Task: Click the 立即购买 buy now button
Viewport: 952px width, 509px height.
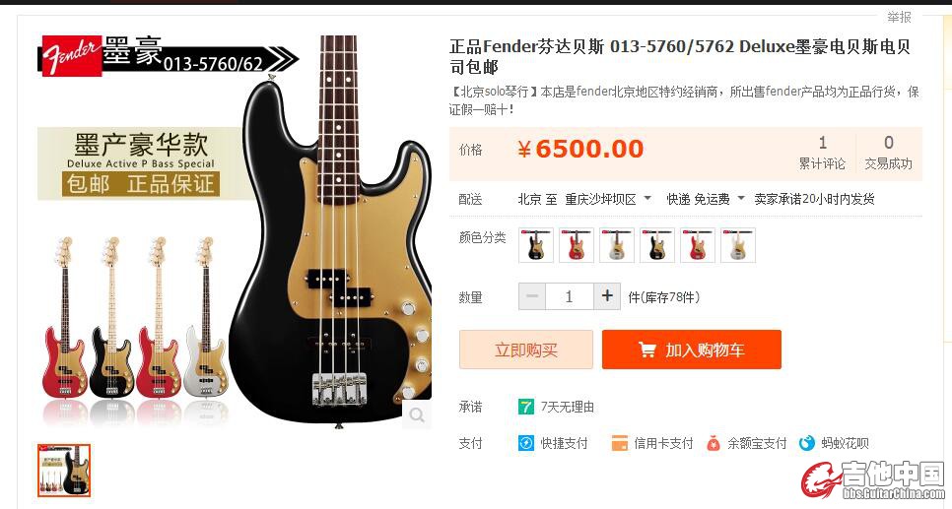Action: coord(526,350)
